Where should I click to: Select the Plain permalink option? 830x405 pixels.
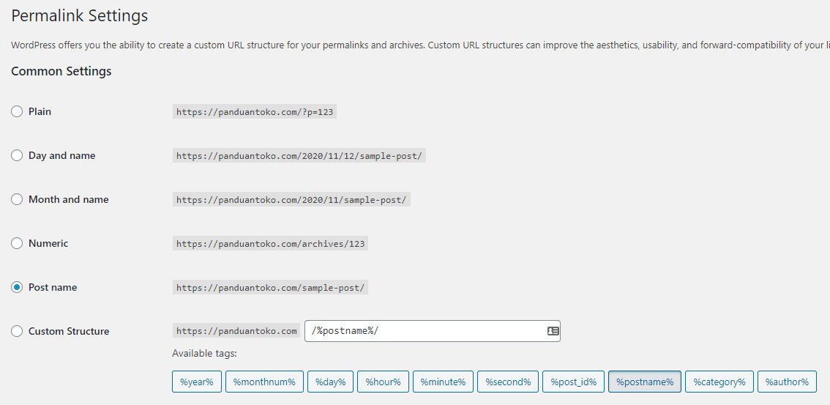[x=17, y=111]
